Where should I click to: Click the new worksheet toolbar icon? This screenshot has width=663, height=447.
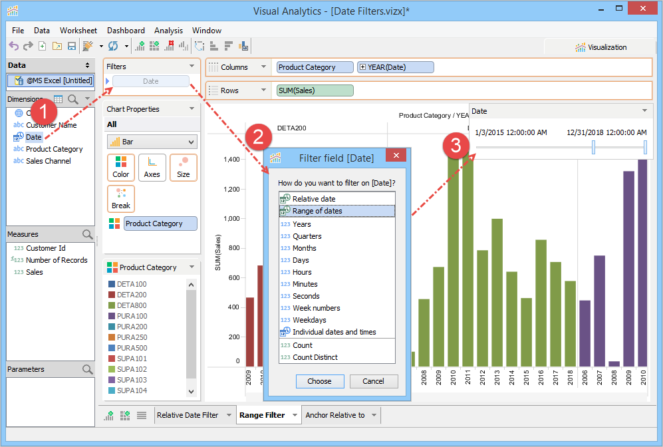click(x=140, y=46)
